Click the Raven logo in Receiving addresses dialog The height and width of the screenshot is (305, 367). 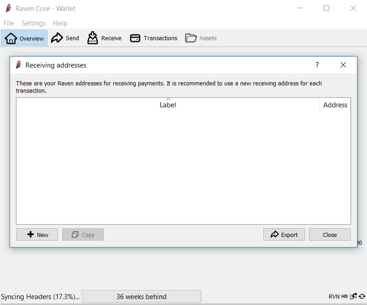click(x=19, y=65)
